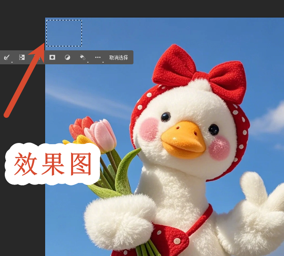The height and width of the screenshot is (256, 284).
Task: Click the fill selection paint bucket icon
Action: click(x=83, y=58)
